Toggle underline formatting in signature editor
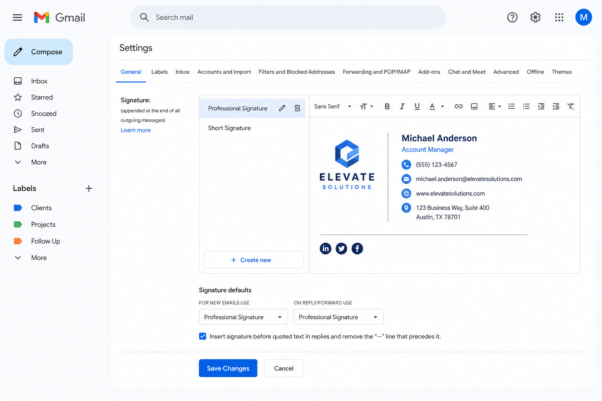 coord(417,107)
